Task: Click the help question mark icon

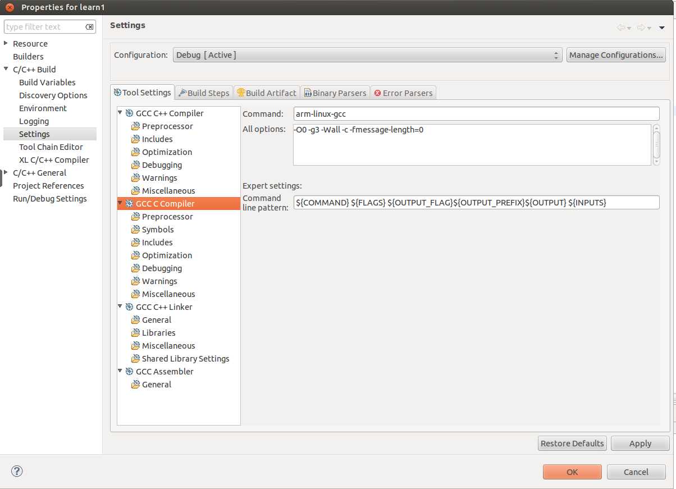Action: pos(16,472)
